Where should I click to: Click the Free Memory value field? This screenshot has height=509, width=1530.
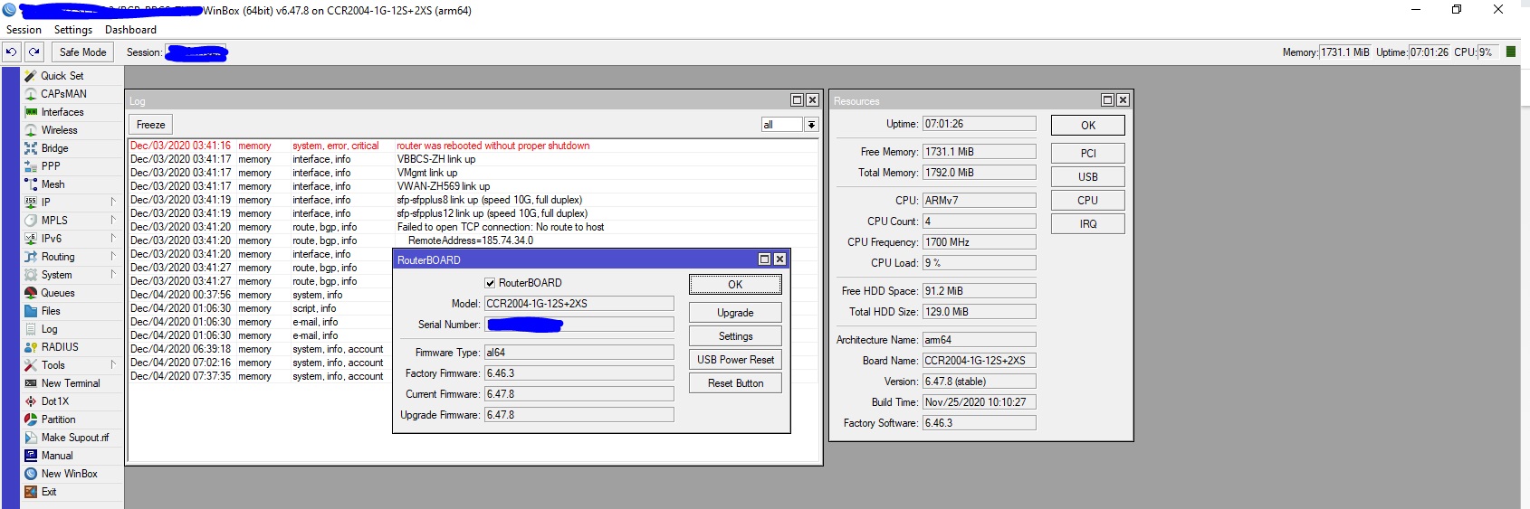979,152
